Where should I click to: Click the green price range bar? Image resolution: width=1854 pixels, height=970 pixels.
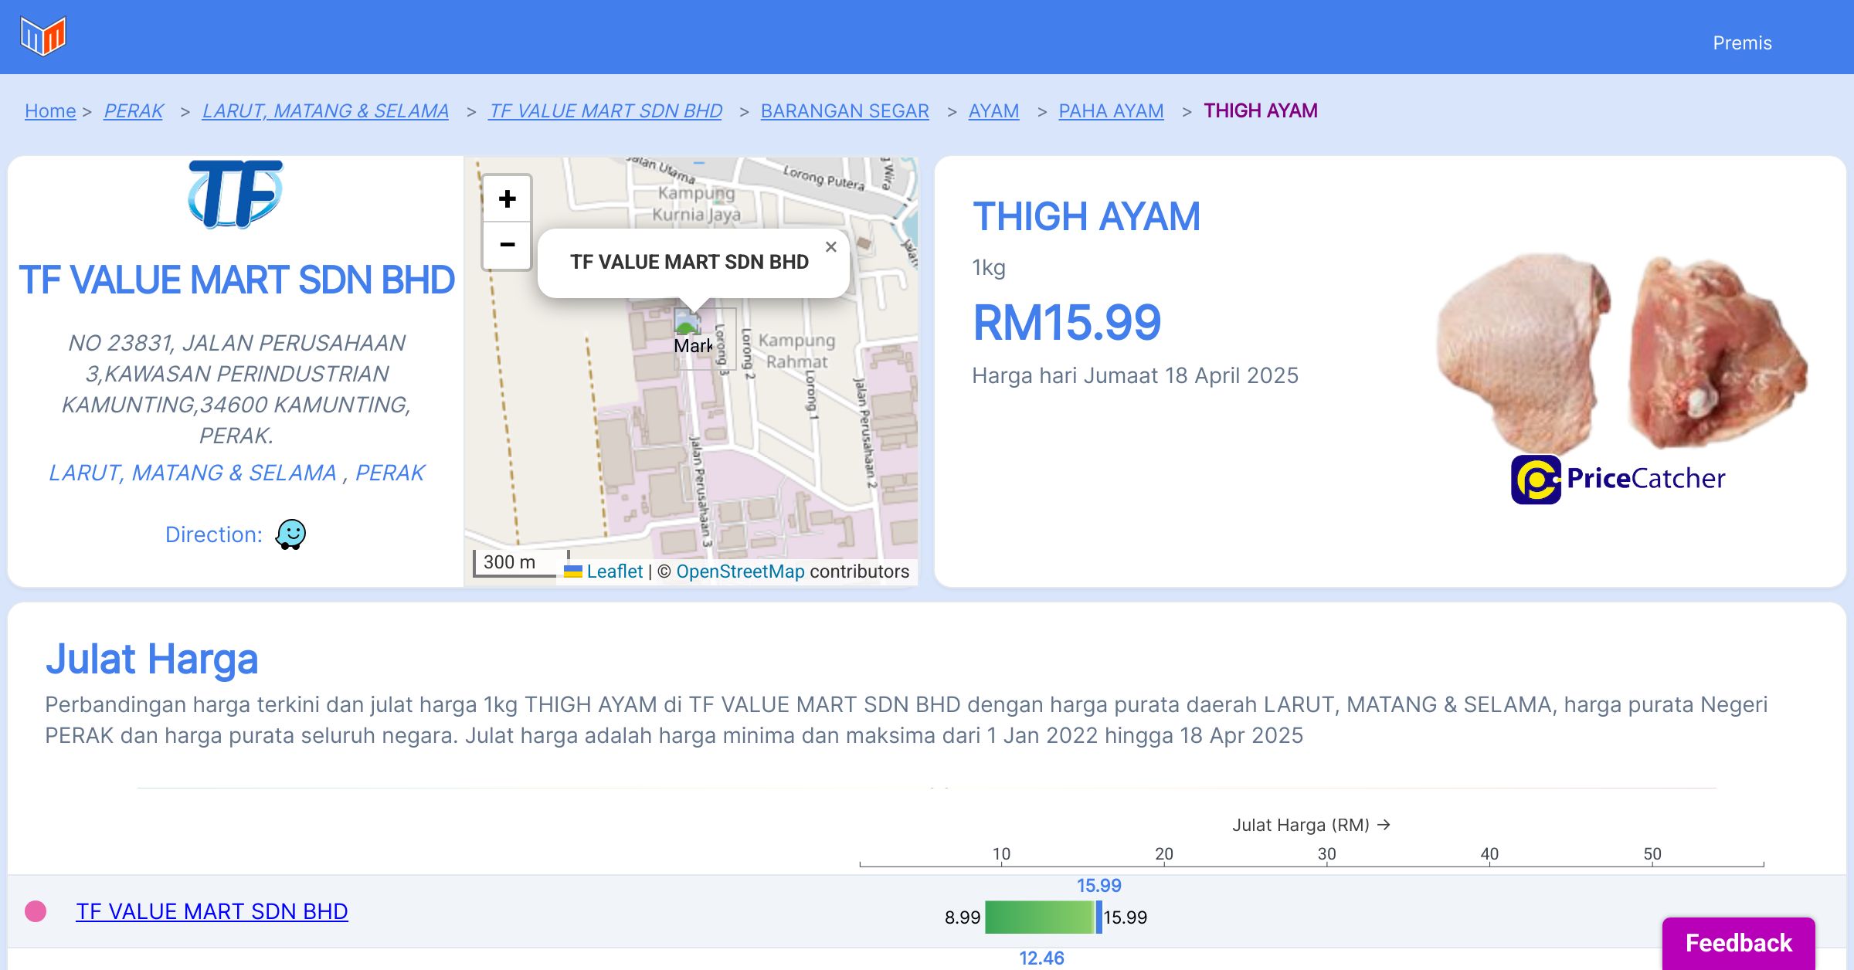click(x=1040, y=917)
